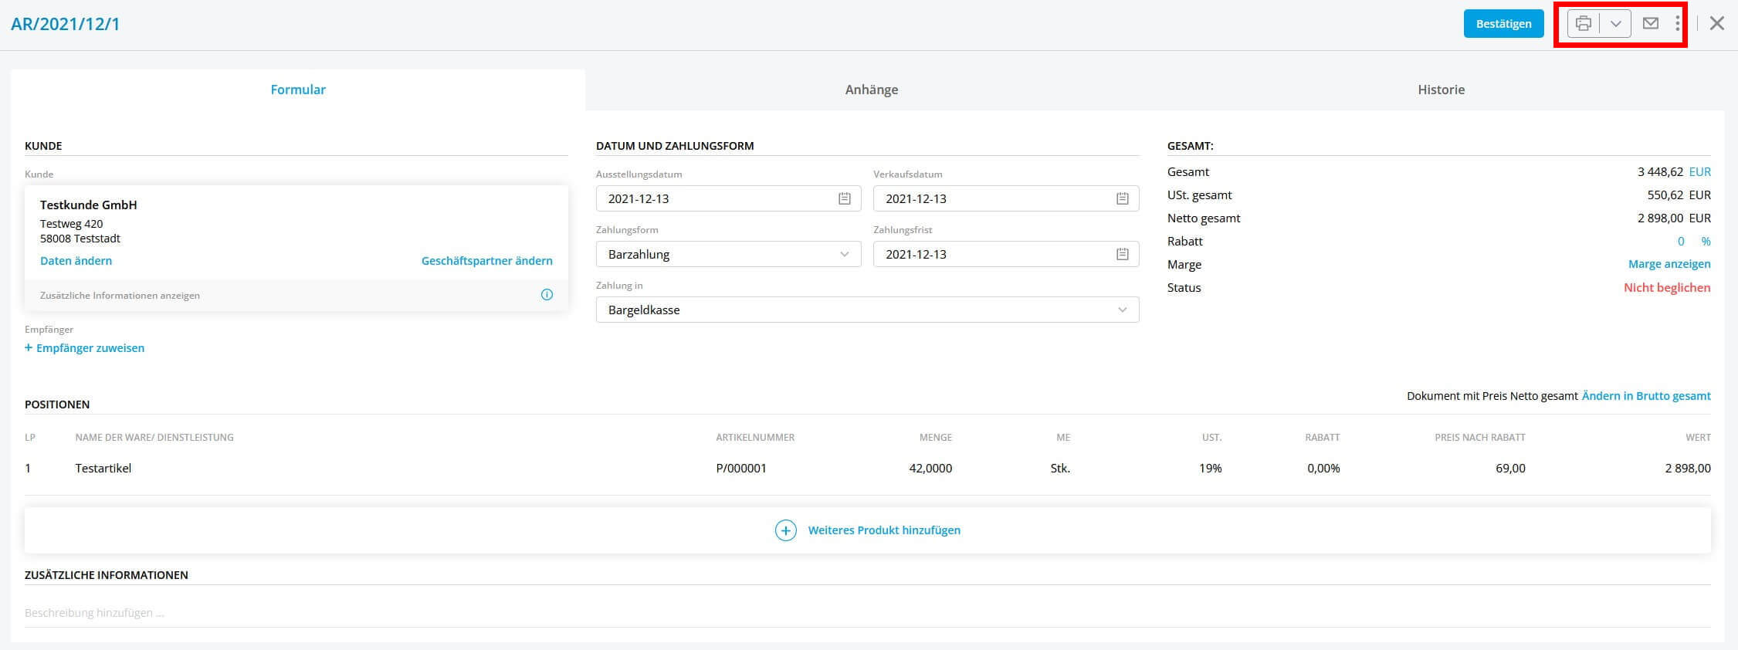Click the printer icon in the header
Image resolution: width=1738 pixels, height=650 pixels.
pyautogui.click(x=1584, y=24)
